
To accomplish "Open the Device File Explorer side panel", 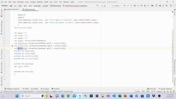I will coord(175,67).
